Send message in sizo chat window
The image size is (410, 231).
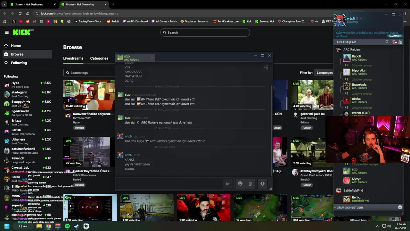227,184
